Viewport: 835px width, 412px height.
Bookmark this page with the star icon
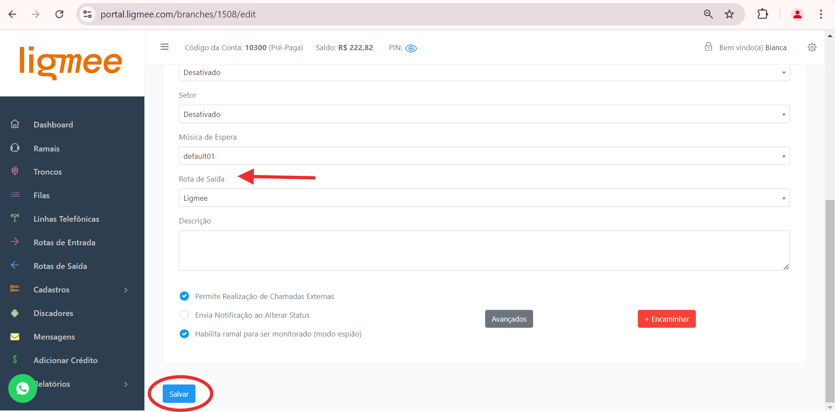729,14
